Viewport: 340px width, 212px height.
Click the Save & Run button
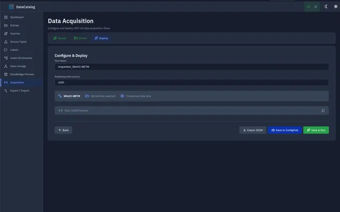[316, 130]
